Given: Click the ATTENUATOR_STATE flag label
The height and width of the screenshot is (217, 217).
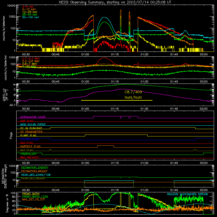Looking at the screenshot, I should coord(33,117).
